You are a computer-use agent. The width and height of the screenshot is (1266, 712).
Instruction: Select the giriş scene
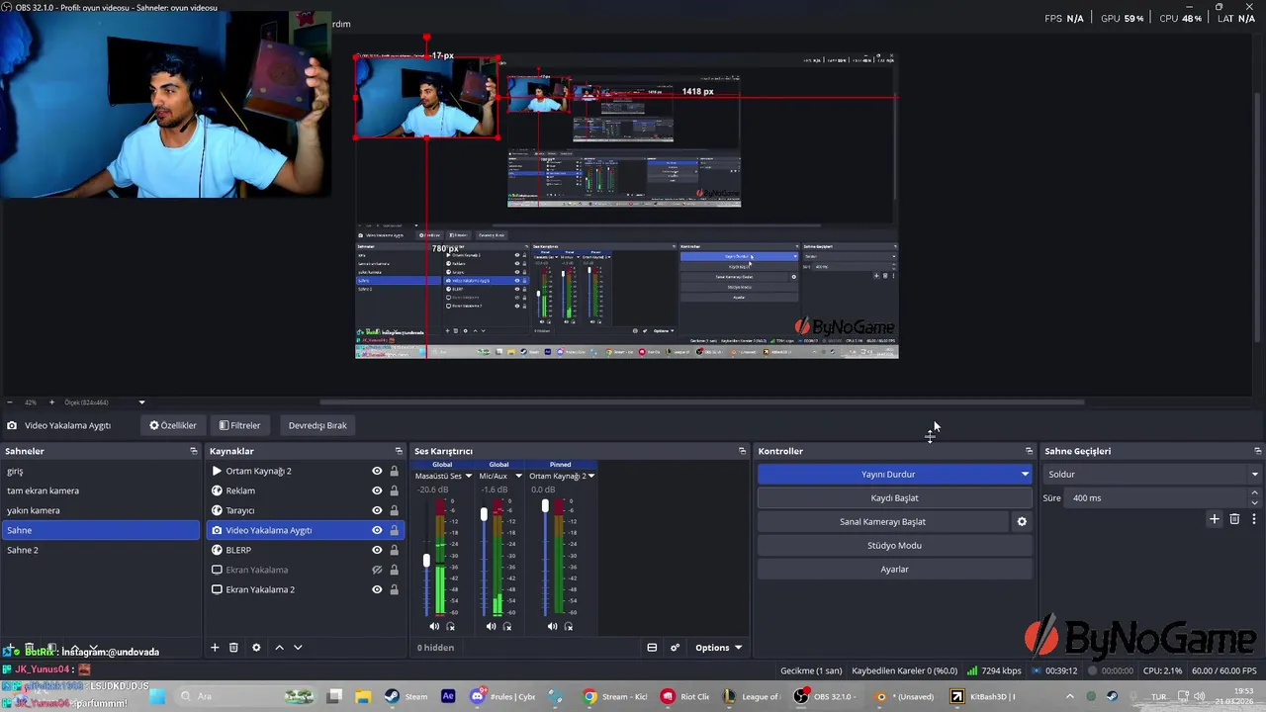click(x=100, y=472)
